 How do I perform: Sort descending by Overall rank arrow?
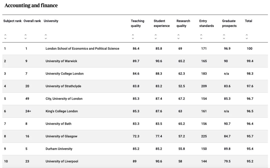tap(25, 38)
